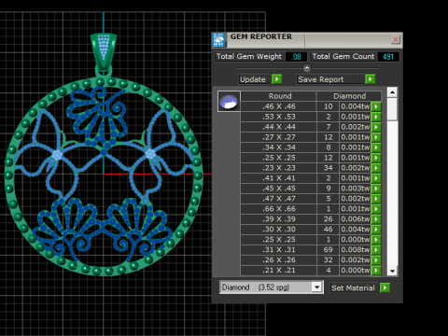Click green arrow for .27 X .27 row
This screenshot has width=448, height=336.
[376, 137]
